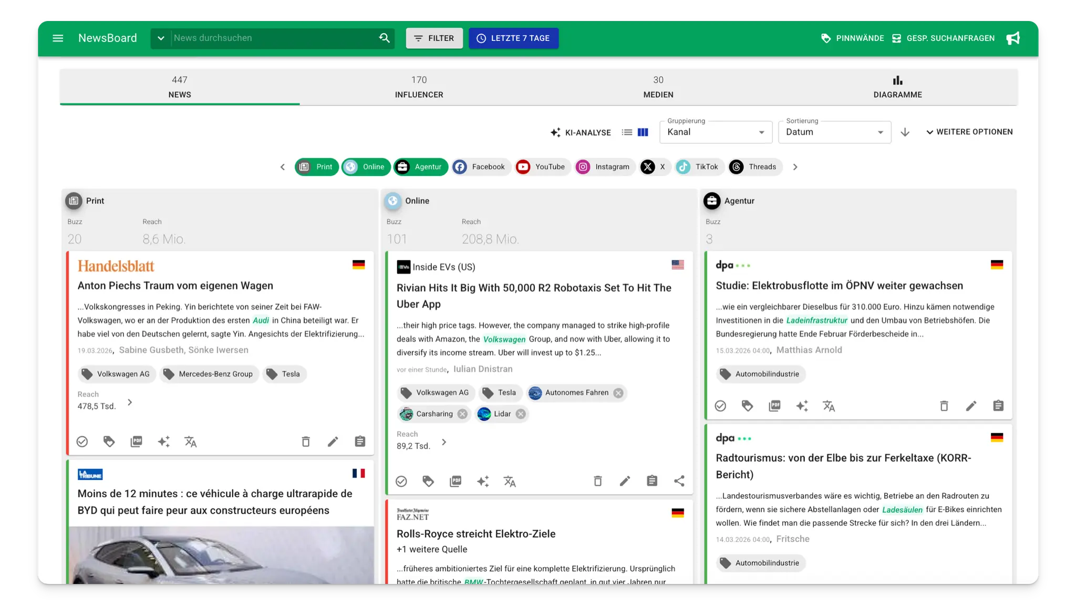
Task: Remove the Autonomes Fahren tag
Action: [618, 393]
